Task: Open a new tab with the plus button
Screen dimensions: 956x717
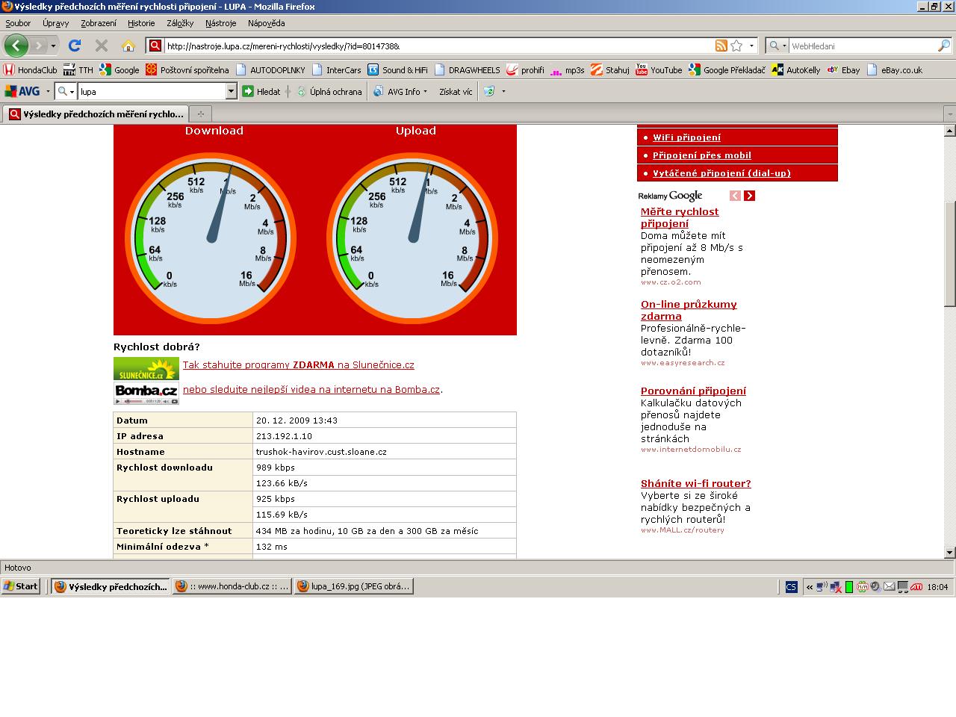Action: coord(200,114)
